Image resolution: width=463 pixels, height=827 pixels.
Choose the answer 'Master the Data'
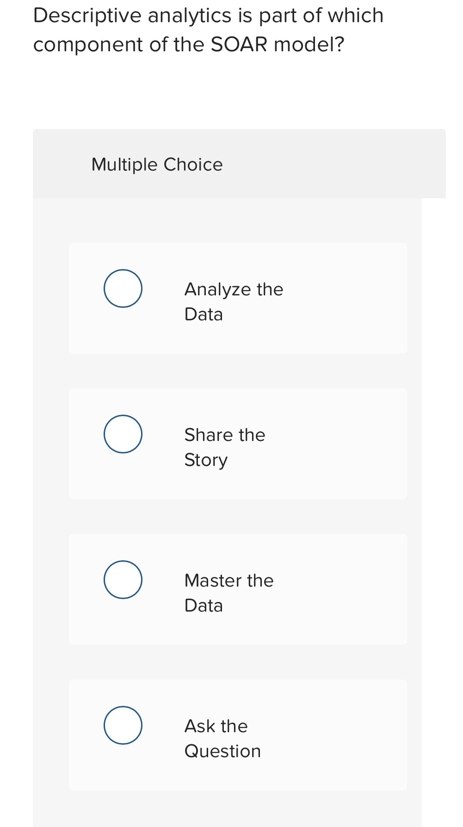tap(229, 592)
